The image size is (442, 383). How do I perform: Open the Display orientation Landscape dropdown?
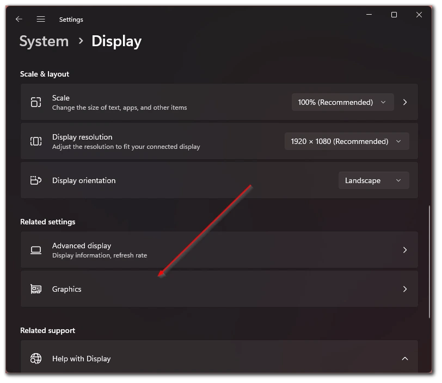click(x=373, y=180)
